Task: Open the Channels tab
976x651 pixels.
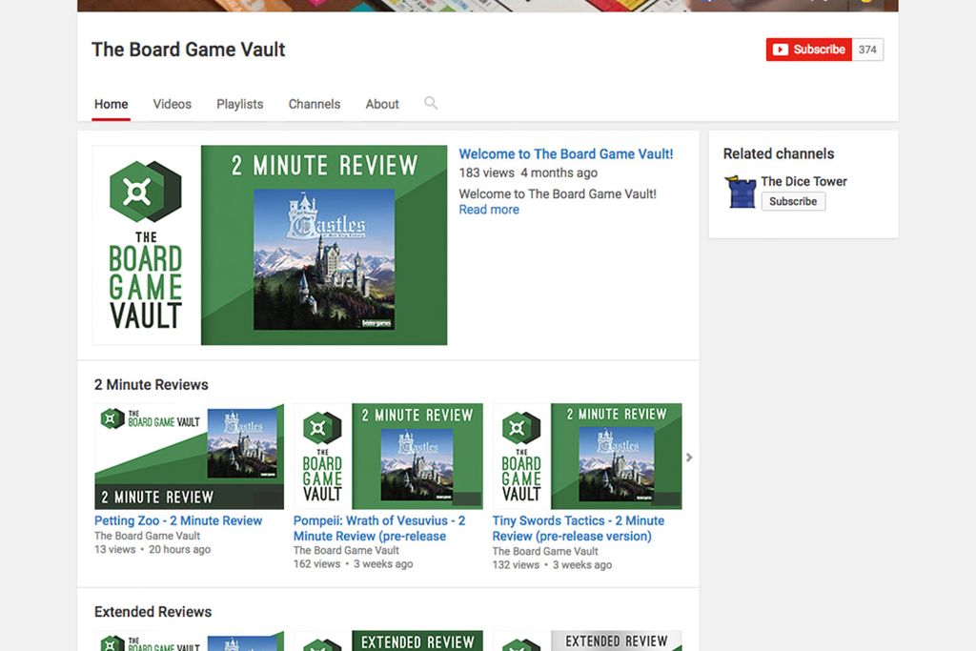Action: click(315, 104)
